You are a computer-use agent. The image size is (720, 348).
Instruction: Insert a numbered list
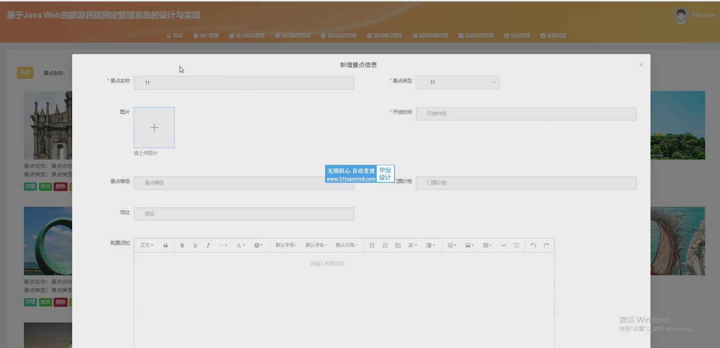385,245
